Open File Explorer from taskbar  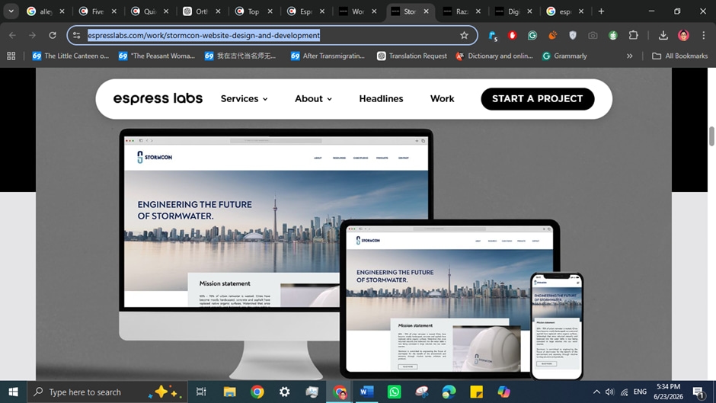click(229, 392)
